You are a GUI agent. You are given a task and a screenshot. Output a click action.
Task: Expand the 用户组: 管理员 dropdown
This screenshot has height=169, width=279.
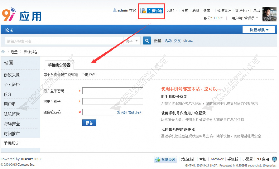(245, 18)
